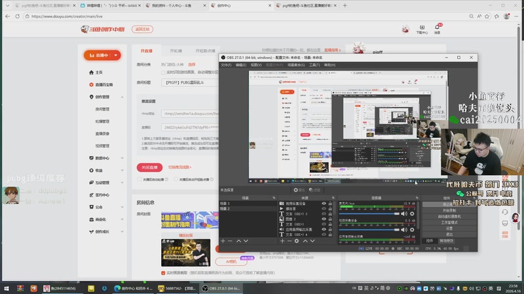Open OBS 工具(T) menu

click(314, 65)
